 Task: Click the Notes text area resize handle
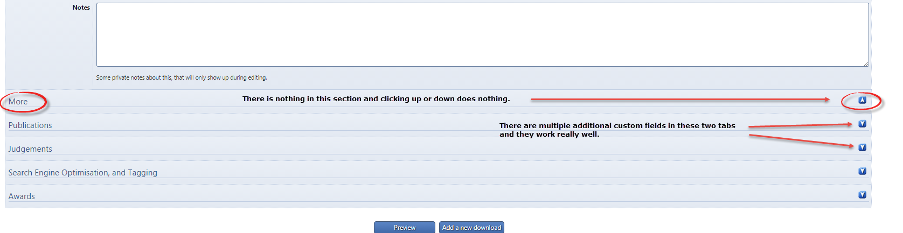tap(866, 64)
